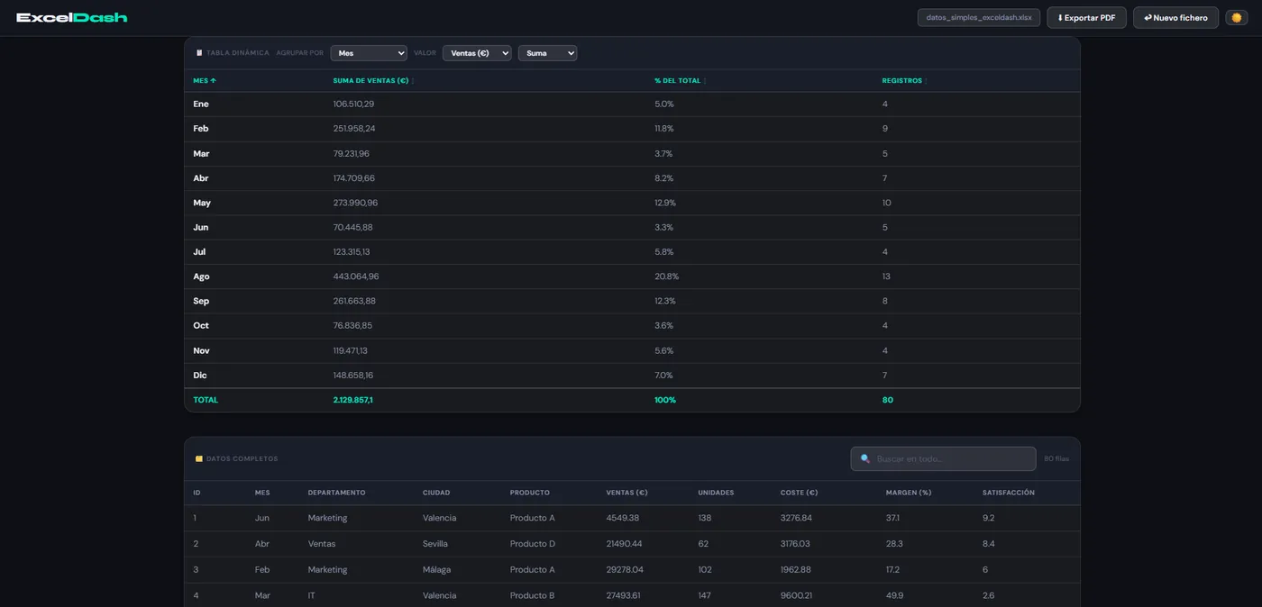
Task: Click the Buscar en todo search field
Action: [943, 458]
